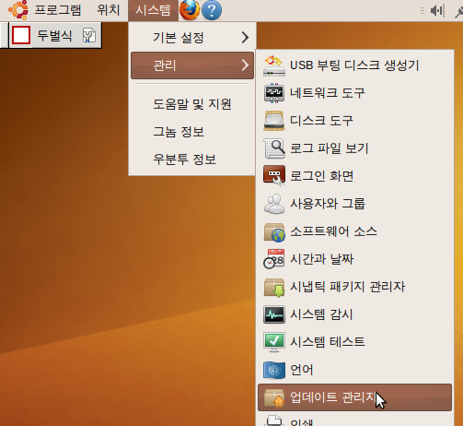Click the 로그인 화면 icon
463x426 pixels.
(x=274, y=176)
